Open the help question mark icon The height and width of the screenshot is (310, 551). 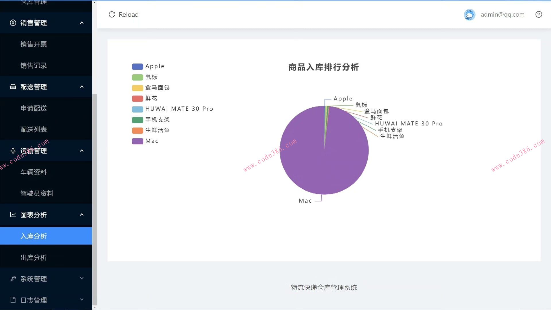tap(539, 14)
